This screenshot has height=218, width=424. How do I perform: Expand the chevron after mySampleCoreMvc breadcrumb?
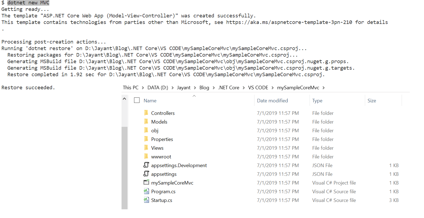click(x=323, y=88)
